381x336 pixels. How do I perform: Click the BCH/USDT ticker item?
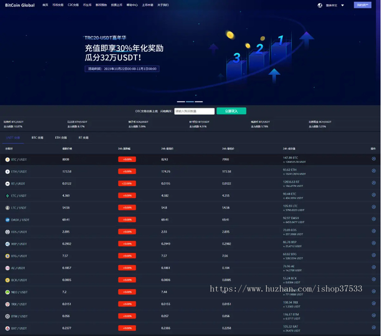[320, 124]
